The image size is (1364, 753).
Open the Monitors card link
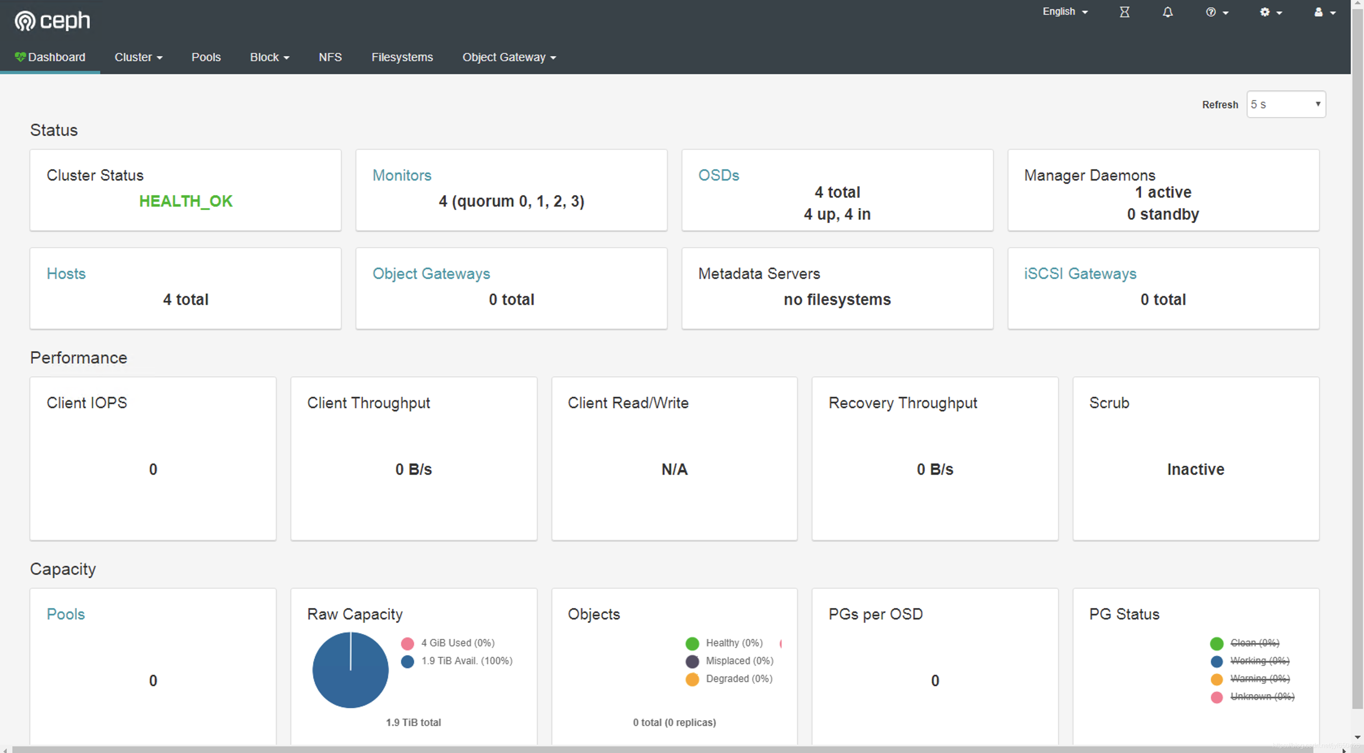[x=401, y=175]
